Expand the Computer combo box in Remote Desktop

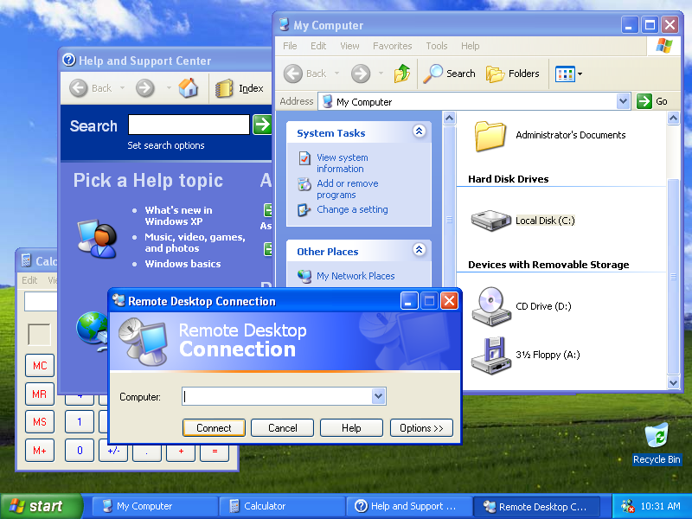(x=378, y=396)
